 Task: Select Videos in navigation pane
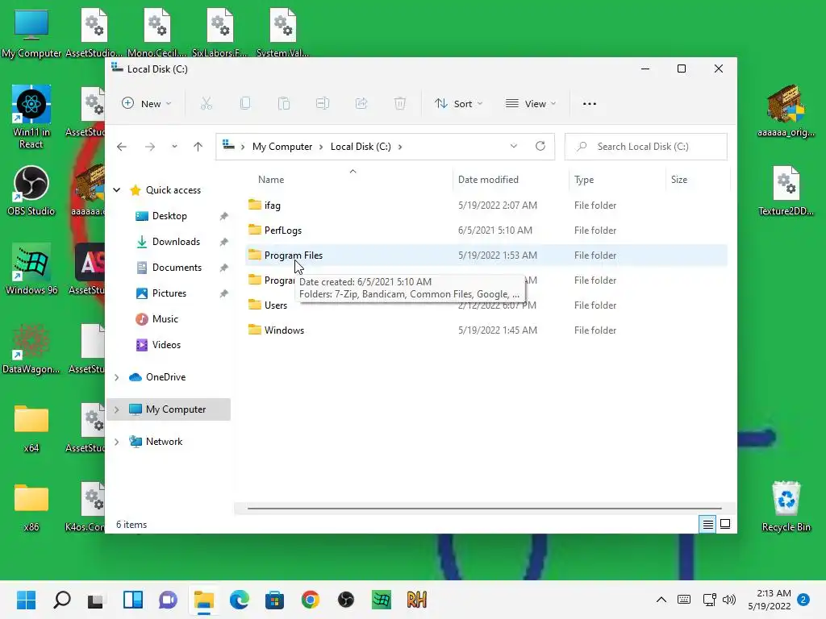[x=166, y=345]
